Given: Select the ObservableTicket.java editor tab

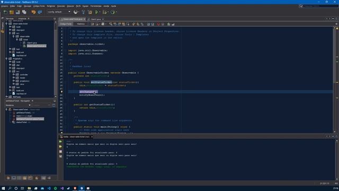Looking at the screenshot, I should tap(73, 19).
